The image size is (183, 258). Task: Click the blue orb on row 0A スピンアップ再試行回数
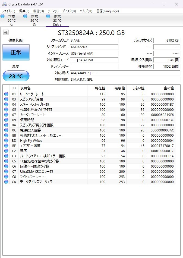click(6, 125)
